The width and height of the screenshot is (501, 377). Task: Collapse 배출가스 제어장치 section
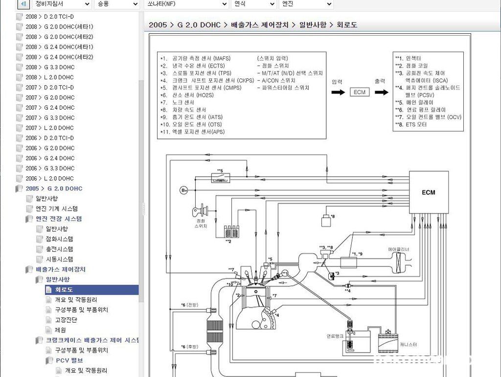pyautogui.click(x=61, y=269)
